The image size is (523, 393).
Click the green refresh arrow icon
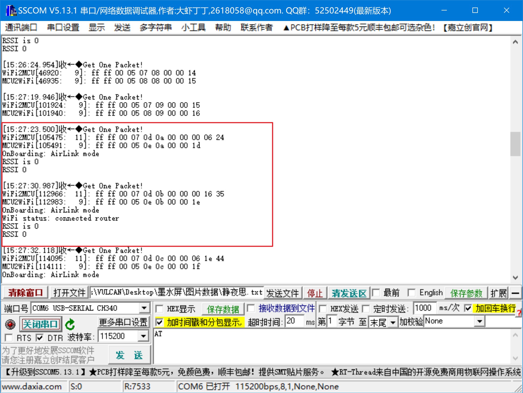70,324
